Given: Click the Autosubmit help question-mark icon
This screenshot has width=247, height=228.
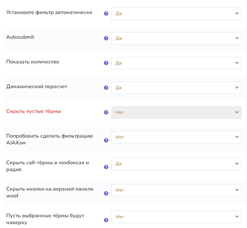Looking at the screenshot, I should click(x=106, y=38).
